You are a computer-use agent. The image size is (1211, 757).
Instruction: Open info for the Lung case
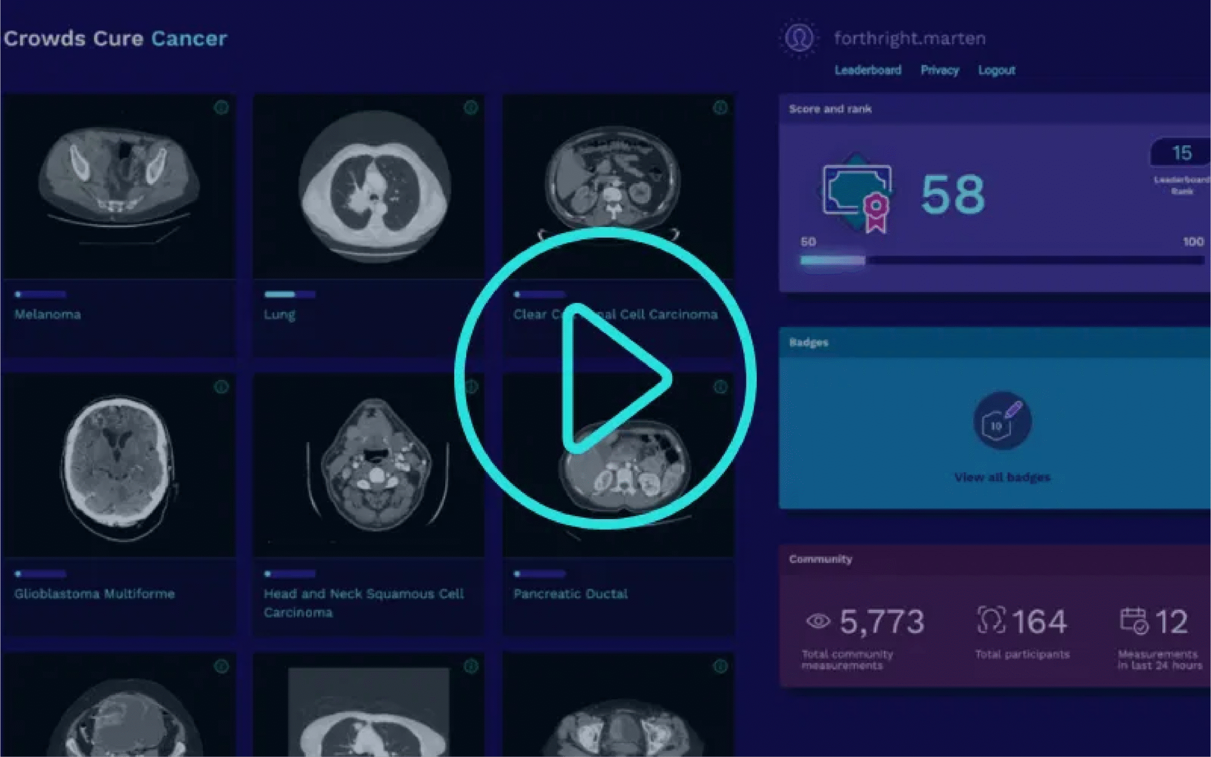click(x=470, y=108)
